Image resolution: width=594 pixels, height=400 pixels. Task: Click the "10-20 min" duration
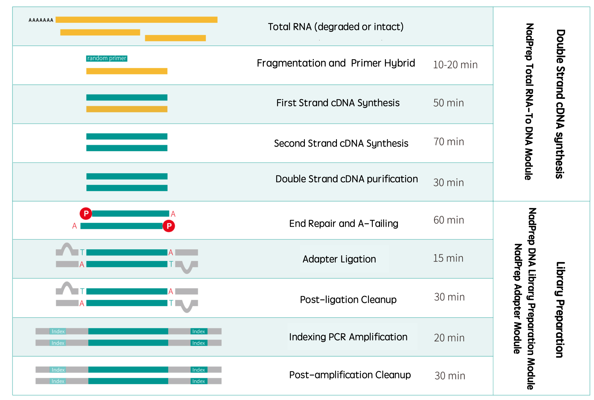(455, 65)
